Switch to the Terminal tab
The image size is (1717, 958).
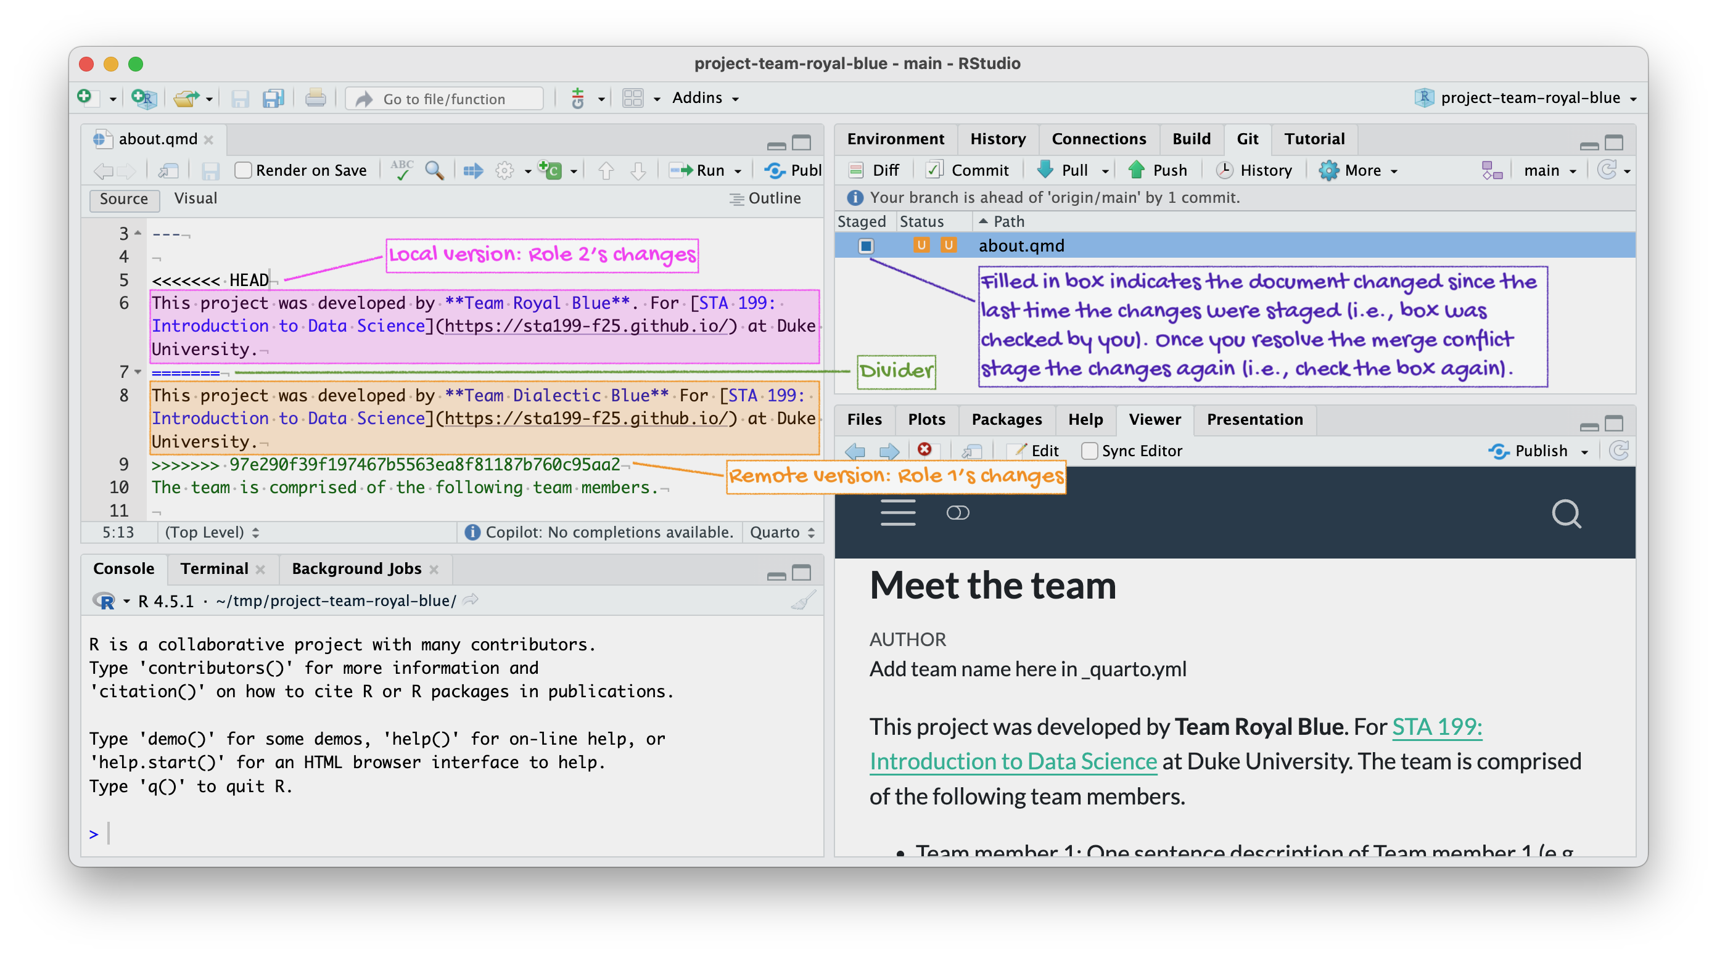point(214,568)
